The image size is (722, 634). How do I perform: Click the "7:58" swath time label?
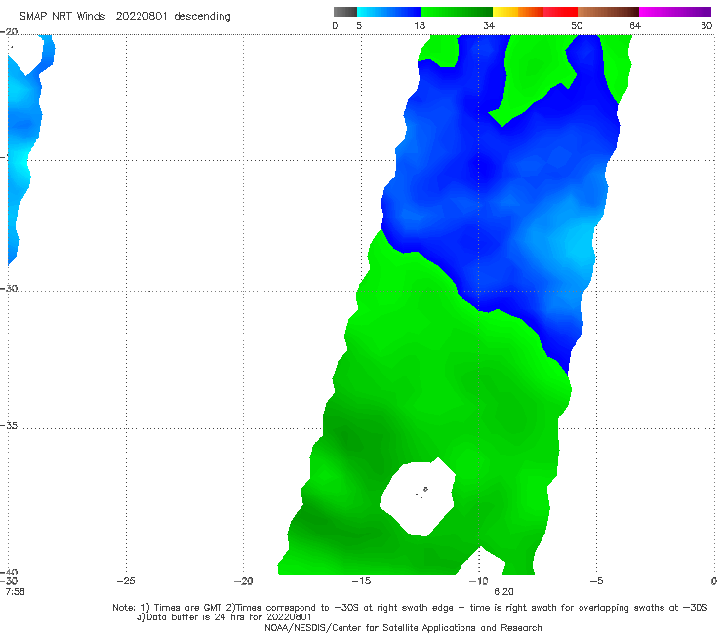[x=16, y=592]
